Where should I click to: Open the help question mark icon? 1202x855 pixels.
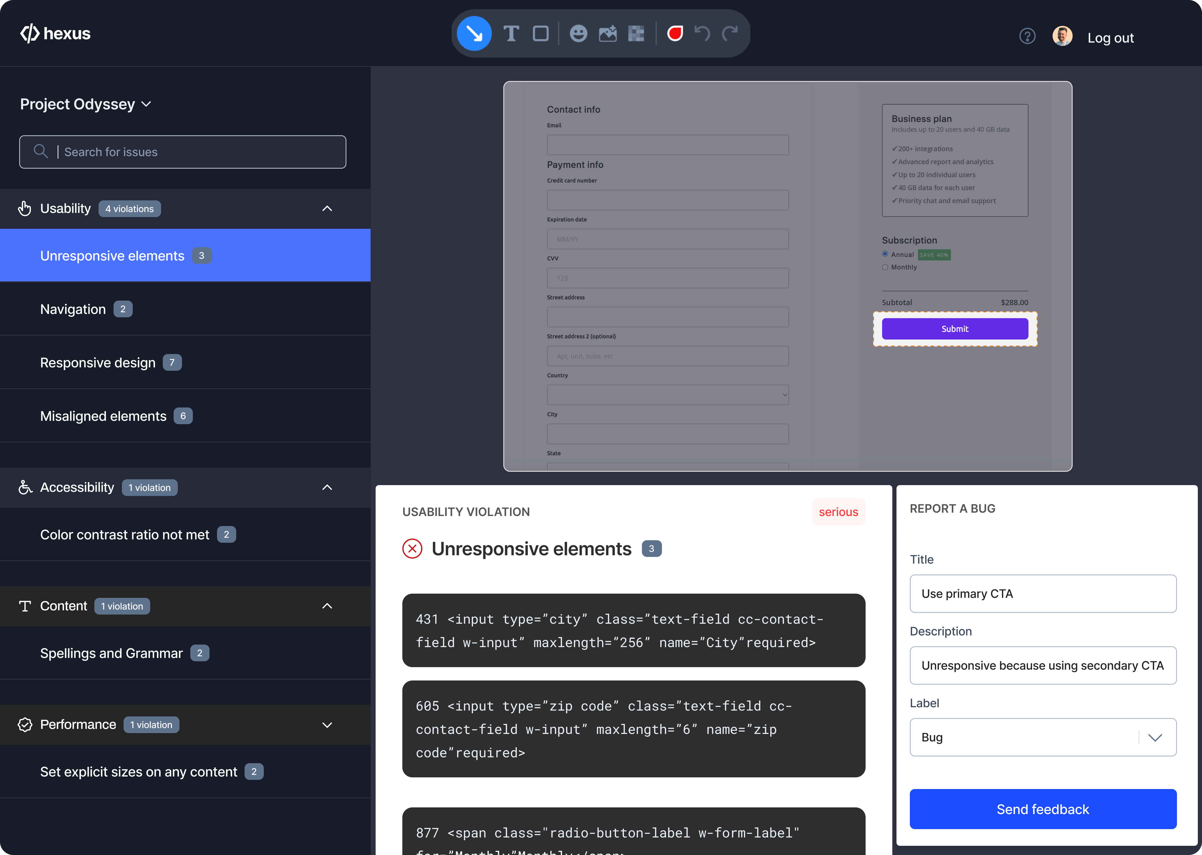tap(1027, 36)
